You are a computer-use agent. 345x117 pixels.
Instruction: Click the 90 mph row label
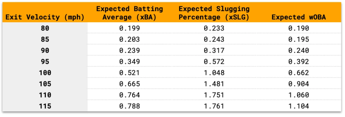pos(45,50)
